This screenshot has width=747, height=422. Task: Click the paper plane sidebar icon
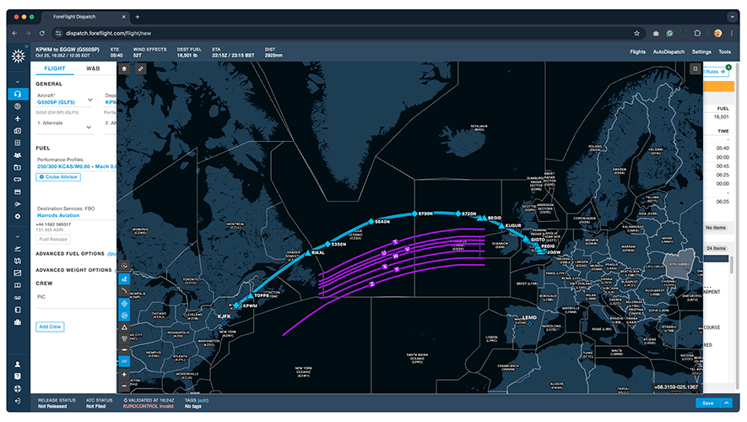click(18, 204)
